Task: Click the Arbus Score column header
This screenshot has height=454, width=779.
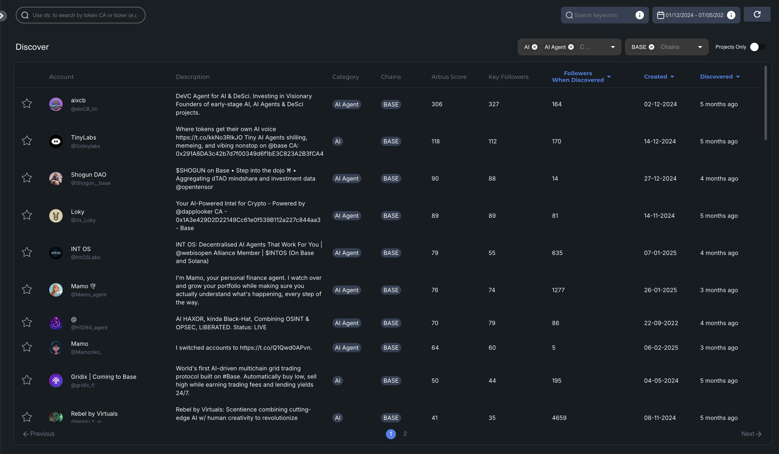Action: click(x=449, y=77)
